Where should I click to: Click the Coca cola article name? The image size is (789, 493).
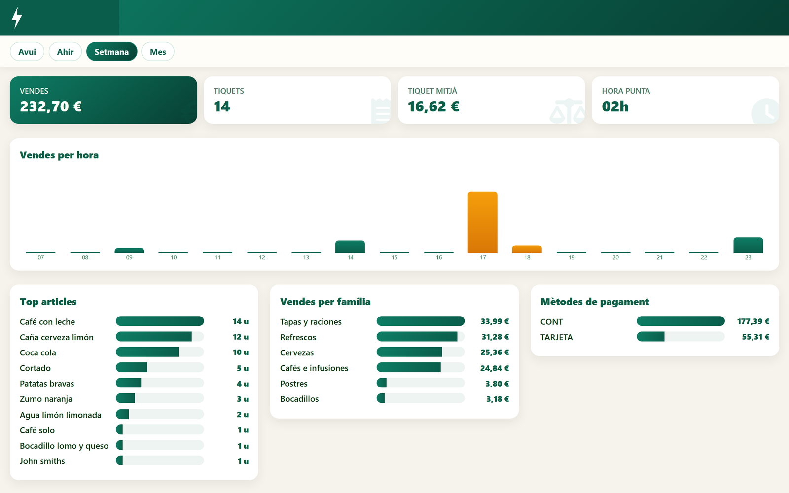(38, 353)
